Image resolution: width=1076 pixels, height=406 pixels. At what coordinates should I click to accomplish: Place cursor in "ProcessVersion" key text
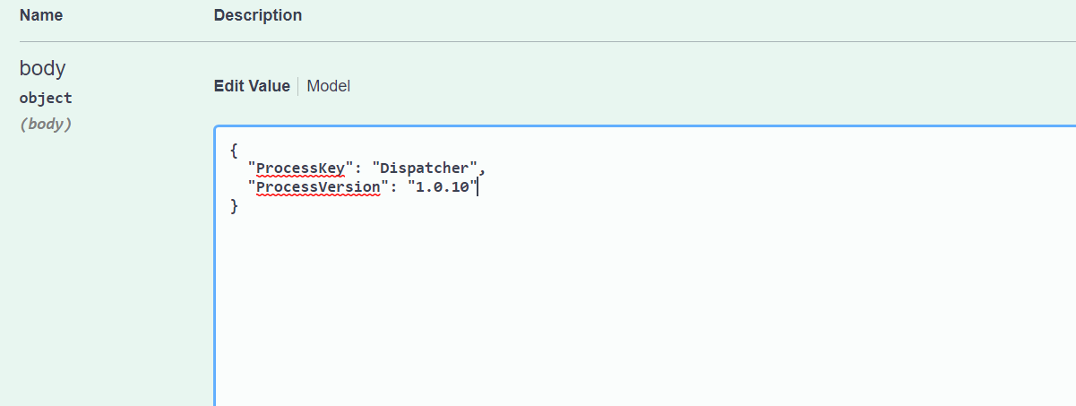[x=318, y=186]
